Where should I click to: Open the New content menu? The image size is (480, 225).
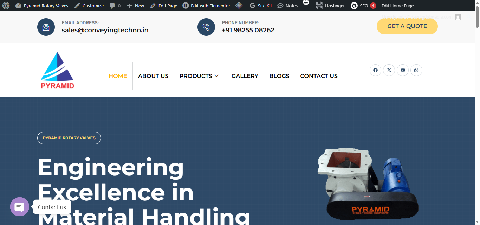pyautogui.click(x=135, y=6)
